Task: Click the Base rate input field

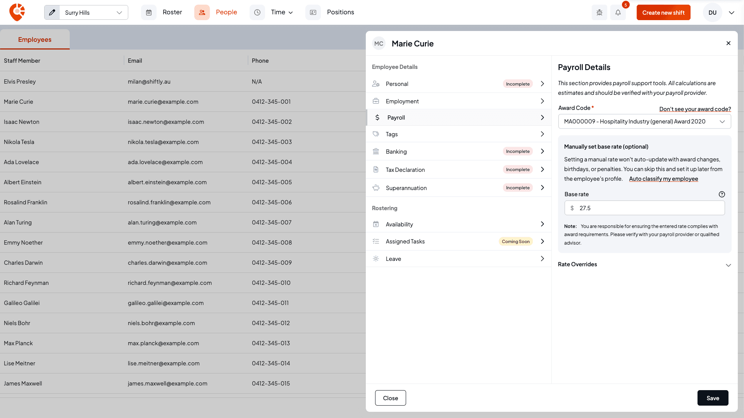Action: coord(645,208)
